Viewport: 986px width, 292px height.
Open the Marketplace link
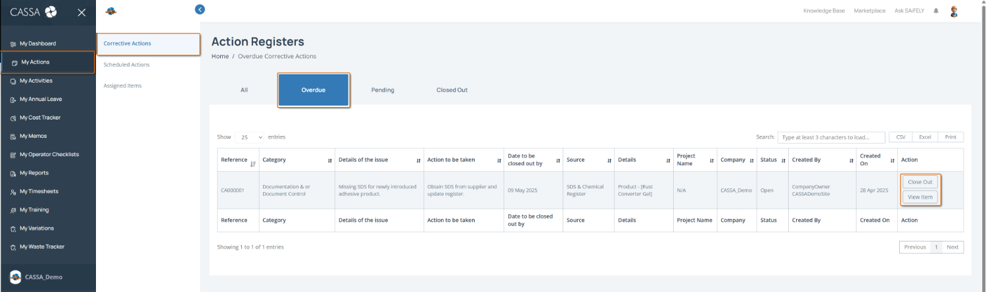(870, 11)
